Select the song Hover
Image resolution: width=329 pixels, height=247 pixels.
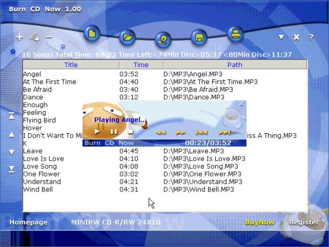pos(32,128)
